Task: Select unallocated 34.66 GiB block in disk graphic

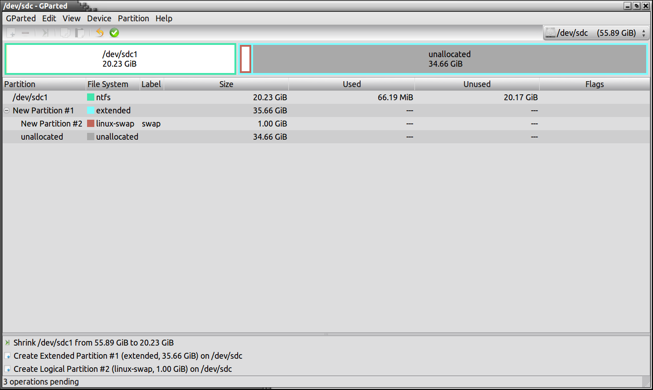Action: click(449, 59)
